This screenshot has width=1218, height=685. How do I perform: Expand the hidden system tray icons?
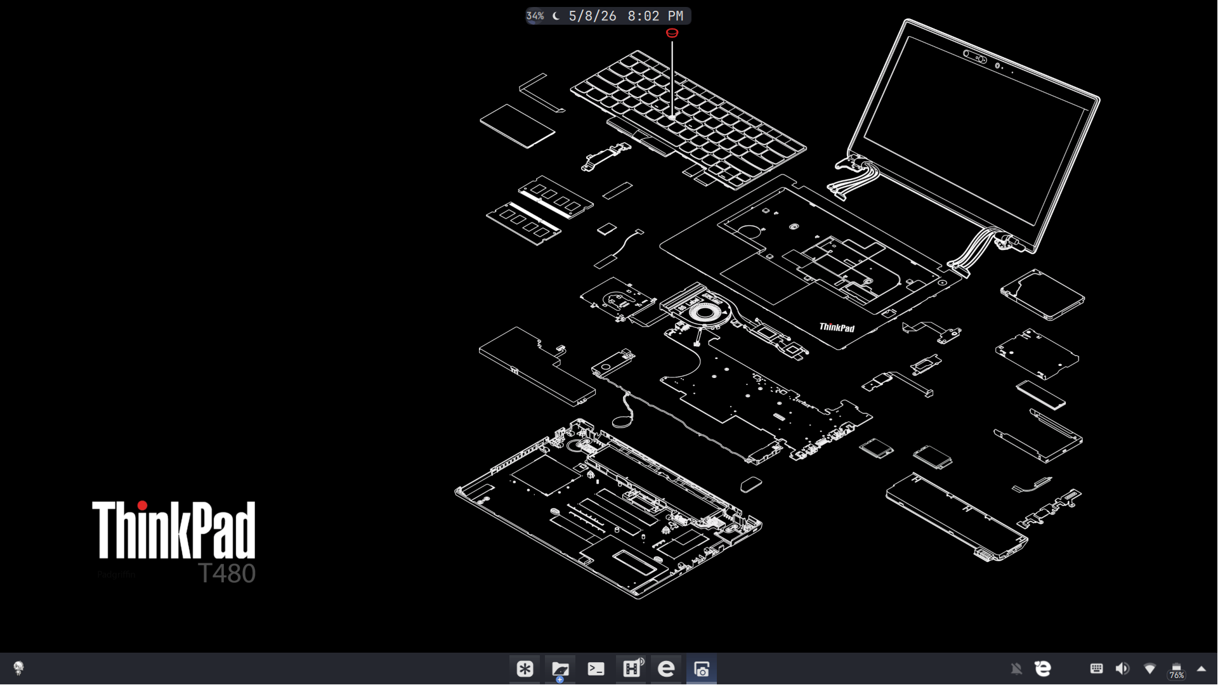pyautogui.click(x=1202, y=669)
